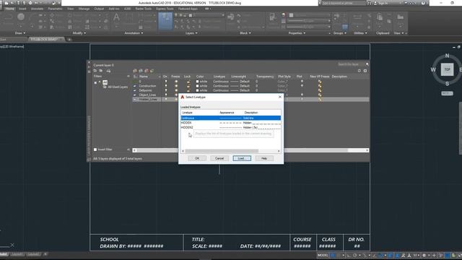Toggle On bulb for Construction layer

pos(165,86)
